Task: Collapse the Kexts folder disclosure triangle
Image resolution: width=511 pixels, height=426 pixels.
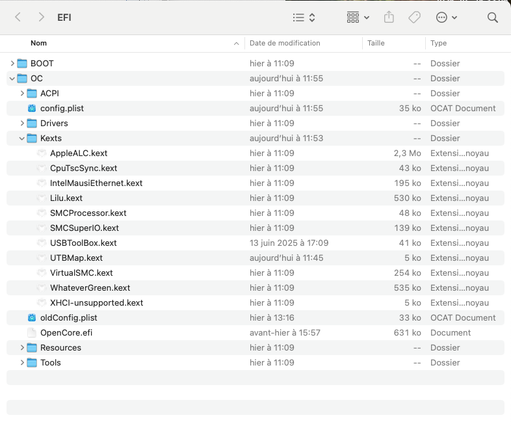Action: pyautogui.click(x=22, y=139)
